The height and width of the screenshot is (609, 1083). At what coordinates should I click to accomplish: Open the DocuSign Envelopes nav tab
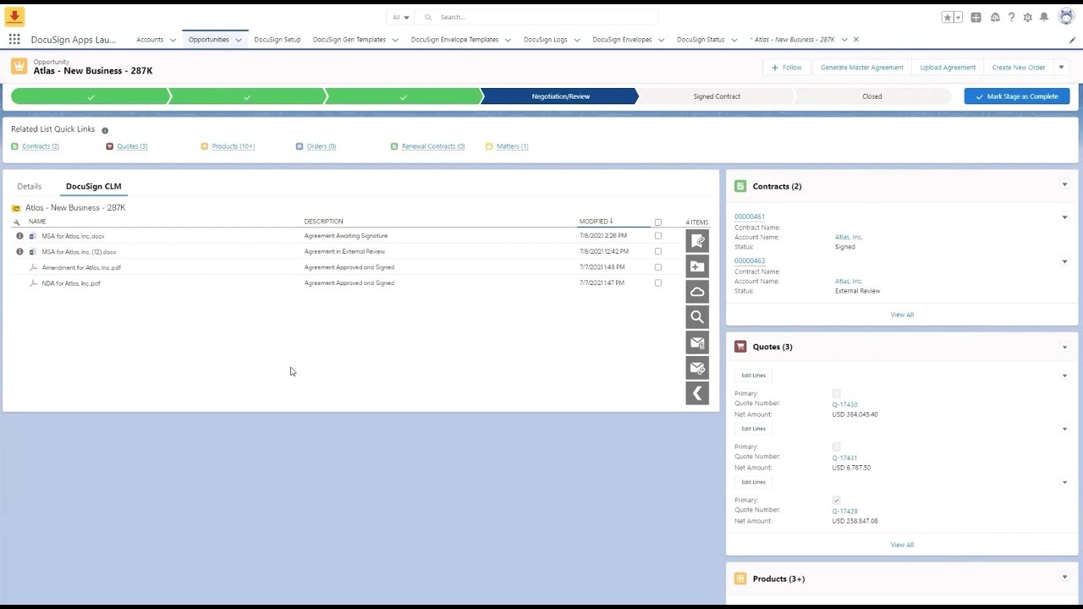(x=622, y=40)
